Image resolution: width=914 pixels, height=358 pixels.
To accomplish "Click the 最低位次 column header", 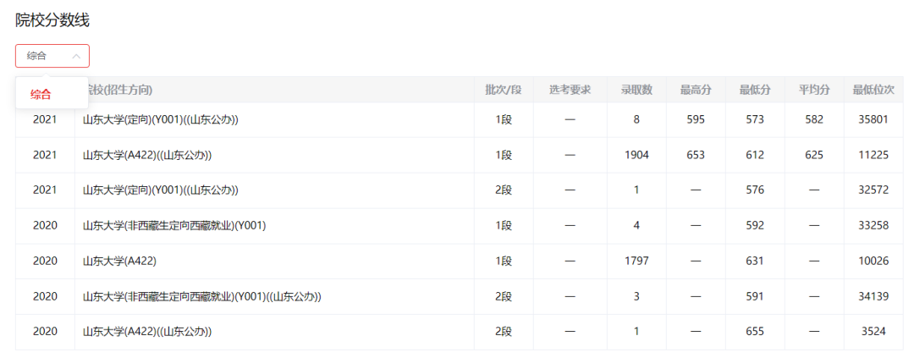I will click(873, 90).
